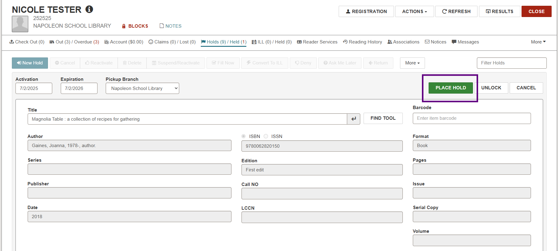Viewport: 558px width, 251px height.
Task: Open Messages tab
Action: click(465, 42)
